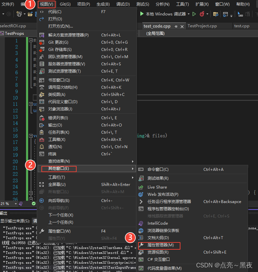Open the 调试(D) menu
The height and width of the screenshot is (272, 258).
click(123, 4)
